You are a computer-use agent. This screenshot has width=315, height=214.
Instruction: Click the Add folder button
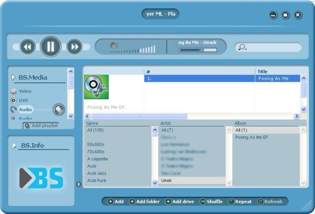click(x=143, y=201)
